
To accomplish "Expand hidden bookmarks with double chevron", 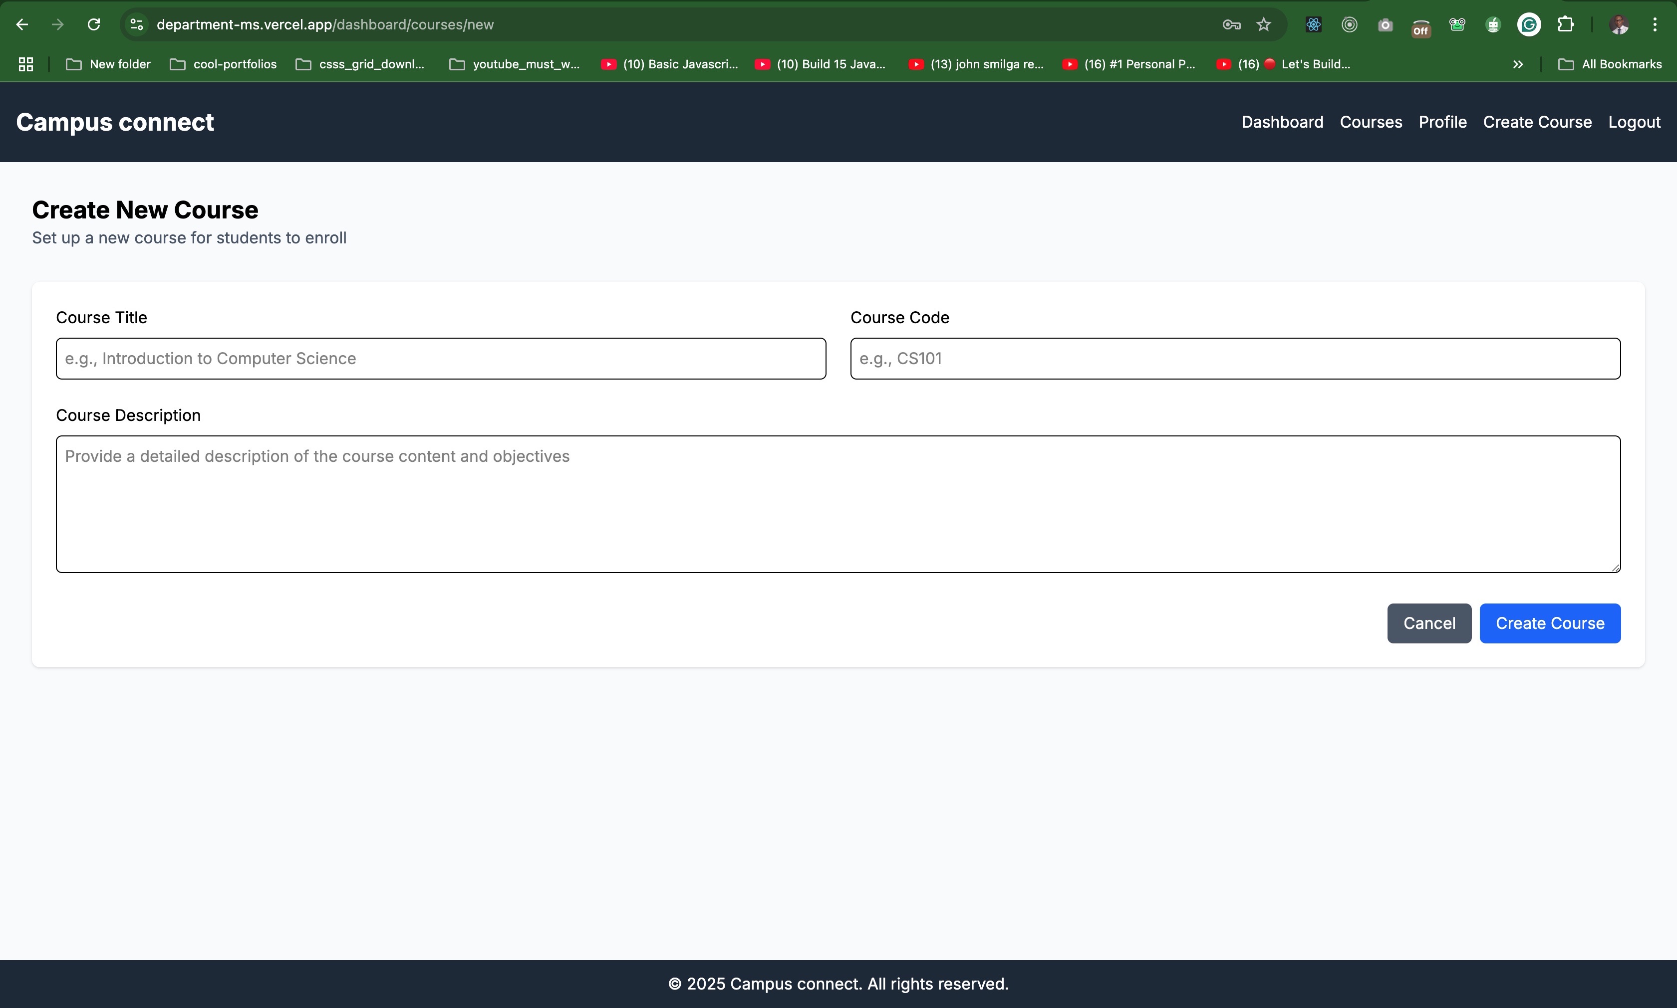I will click(x=1517, y=64).
